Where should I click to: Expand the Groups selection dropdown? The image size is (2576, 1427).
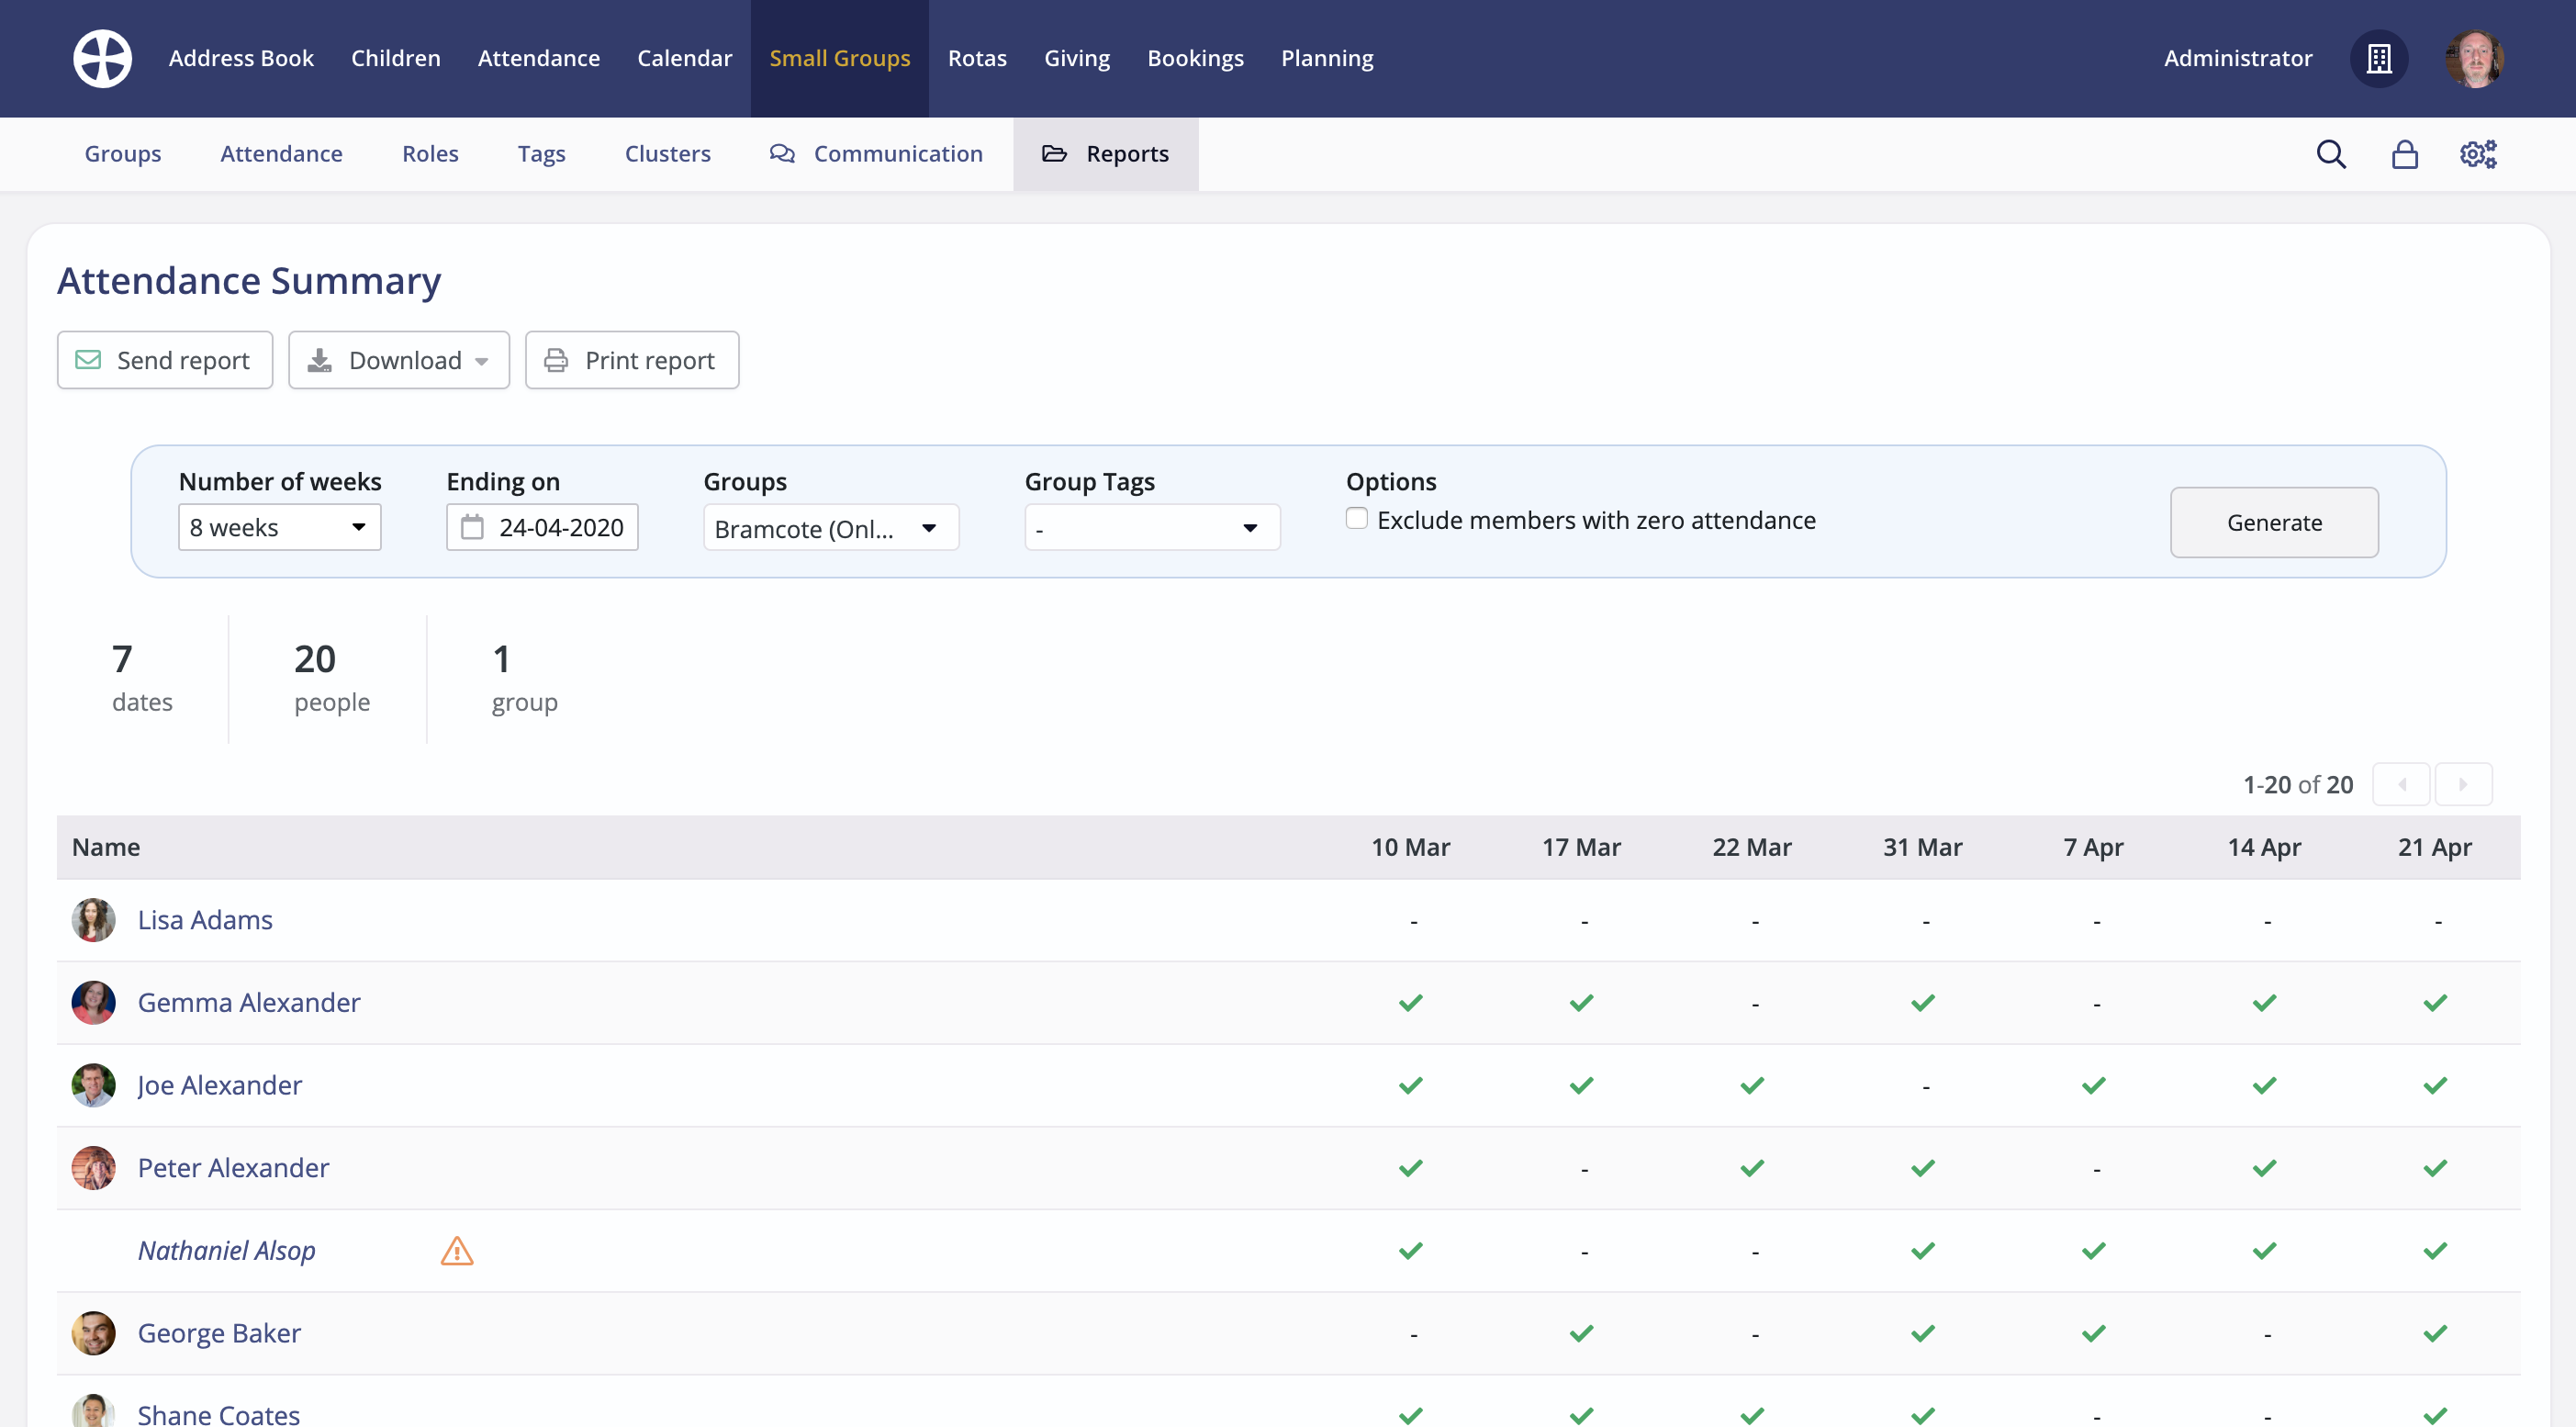point(830,528)
